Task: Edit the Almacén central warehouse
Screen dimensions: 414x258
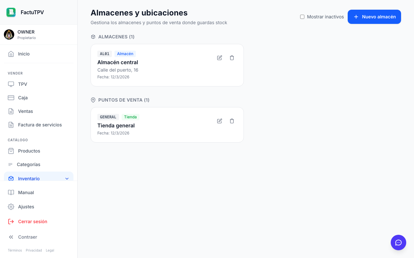Action: coord(220,58)
